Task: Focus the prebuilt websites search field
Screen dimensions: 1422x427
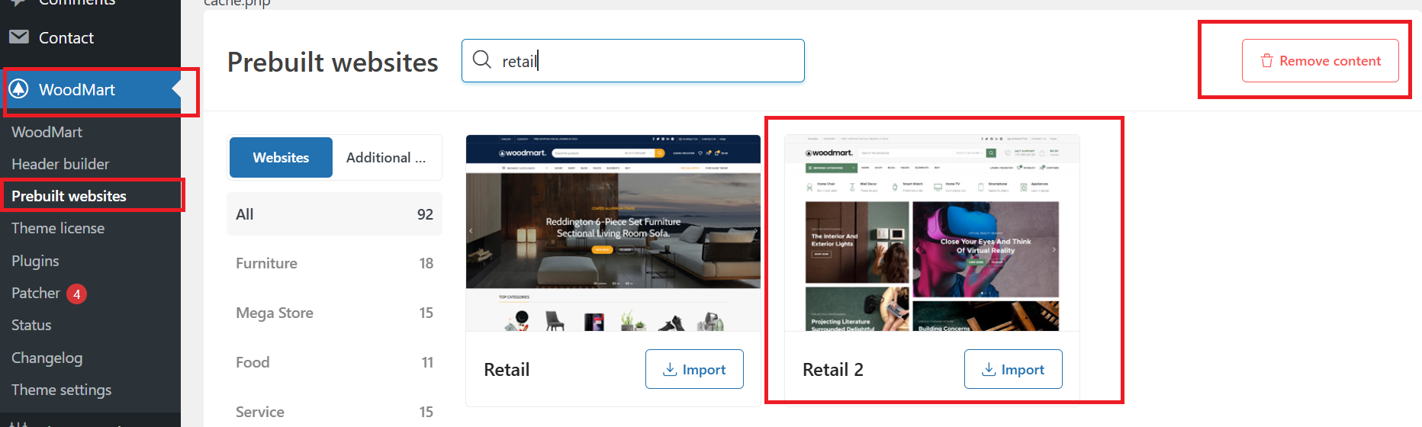Action: tap(633, 60)
